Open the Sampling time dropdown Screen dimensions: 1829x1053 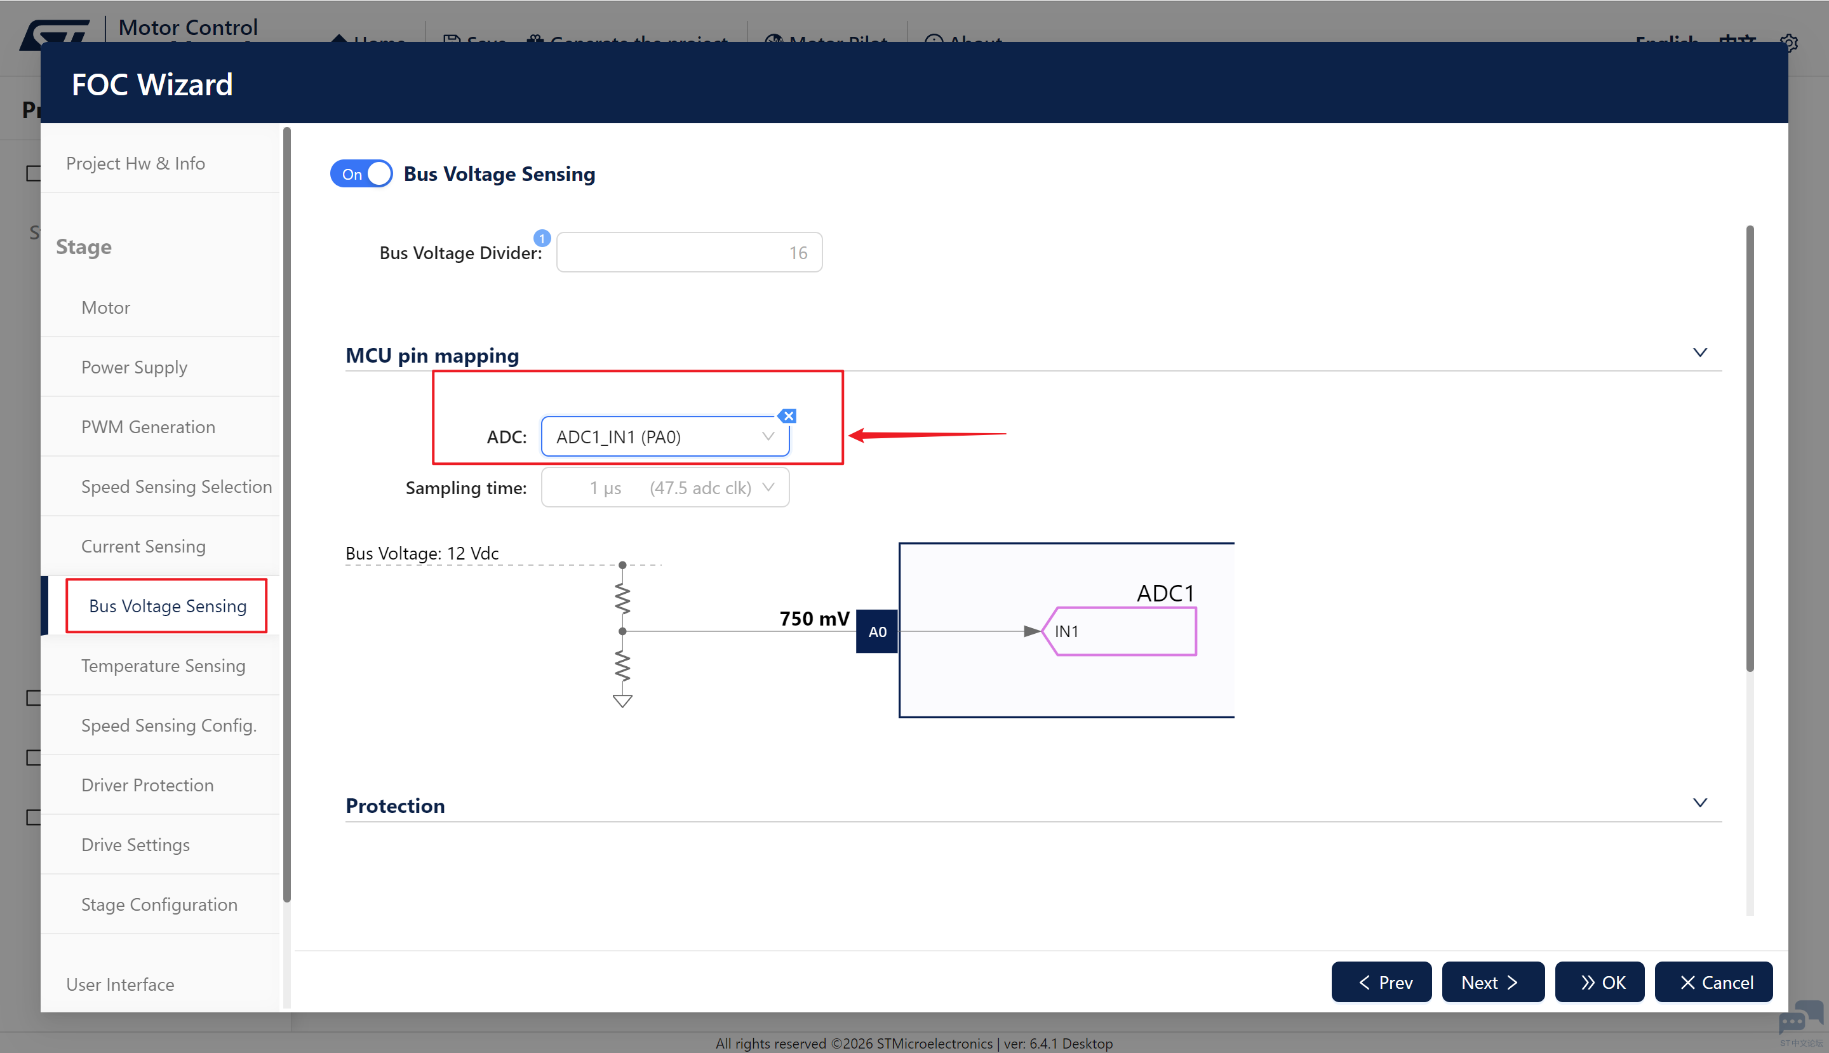665,488
